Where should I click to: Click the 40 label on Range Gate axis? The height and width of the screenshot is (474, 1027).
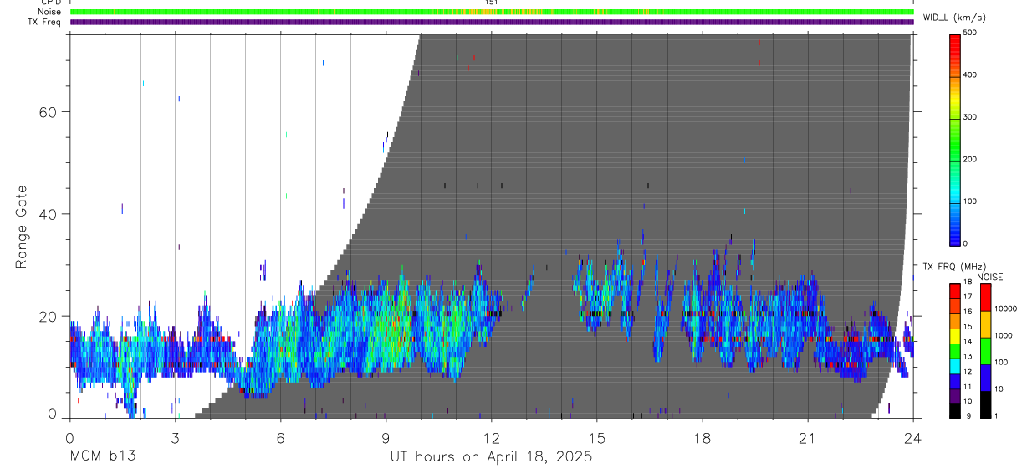(x=46, y=214)
